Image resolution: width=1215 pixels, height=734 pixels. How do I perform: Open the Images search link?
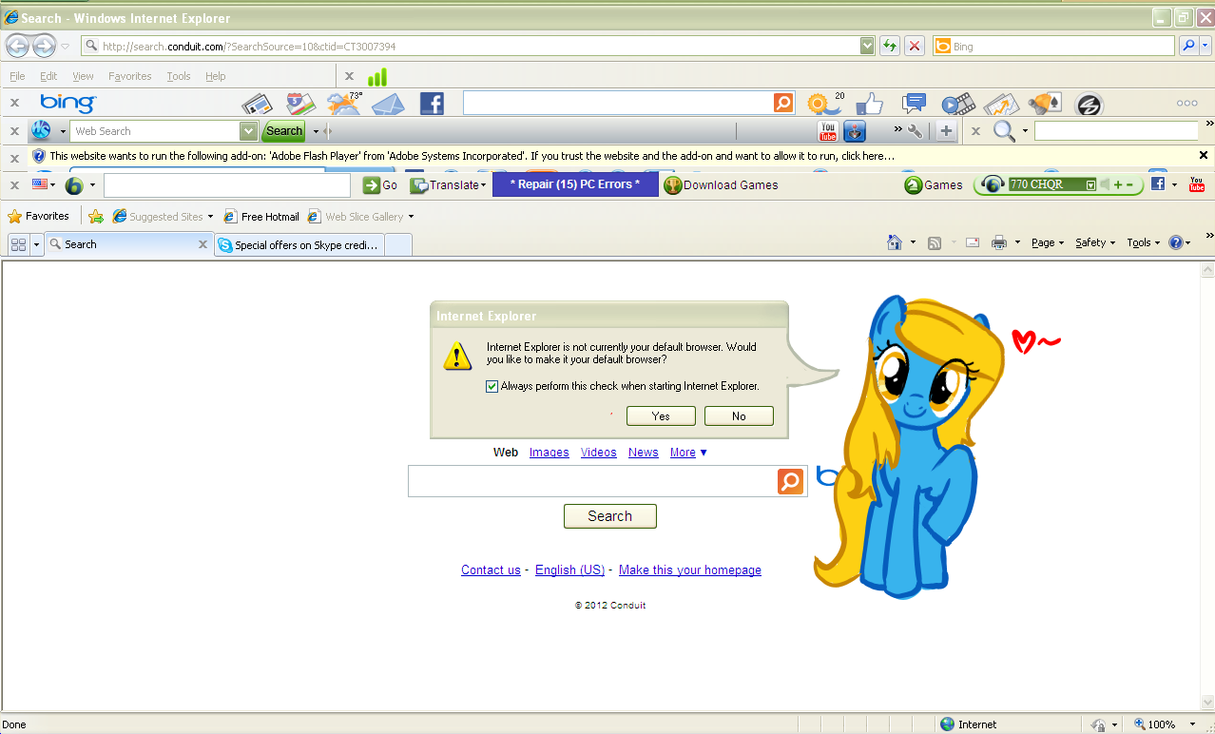click(550, 453)
